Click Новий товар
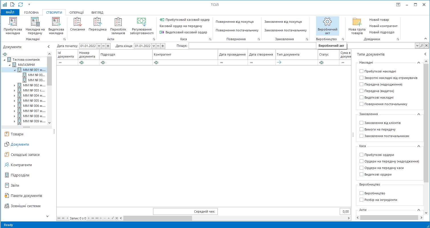The height and width of the screenshot is (228, 430). coord(379,20)
